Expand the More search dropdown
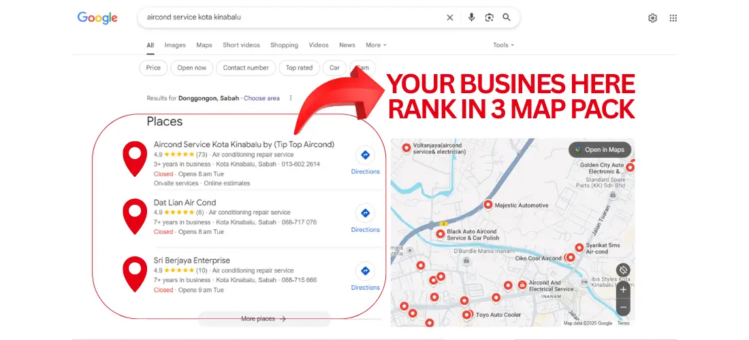Viewport: 749px width, 340px height. tap(376, 45)
